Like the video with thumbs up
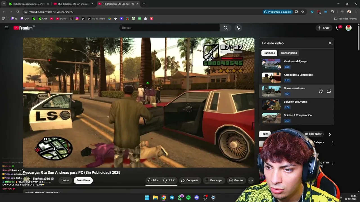 (153, 180)
